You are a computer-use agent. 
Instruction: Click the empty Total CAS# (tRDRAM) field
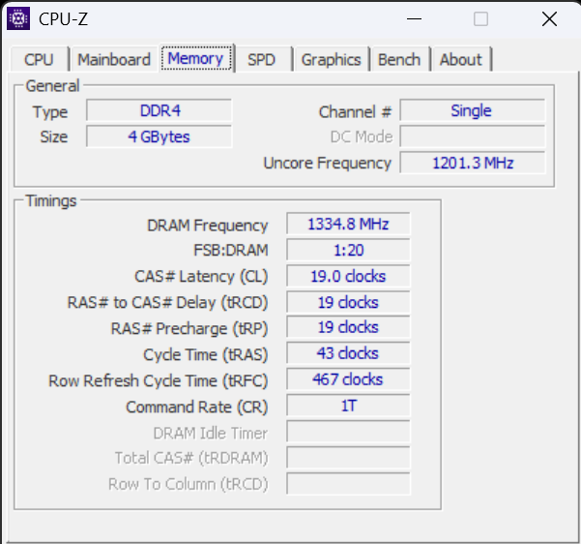[348, 458]
